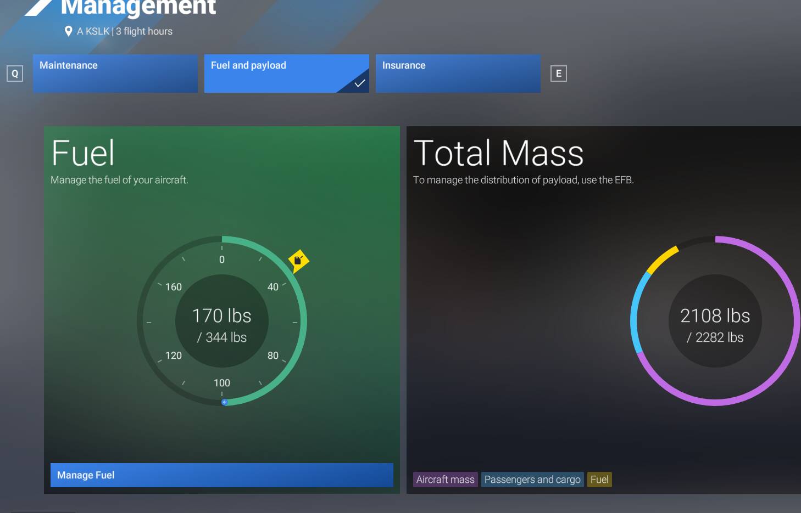Click the fuel quantity readout showing 170 lbs

(221, 315)
